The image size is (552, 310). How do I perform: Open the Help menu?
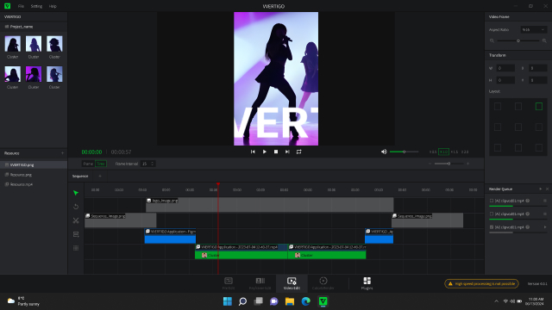pos(53,6)
